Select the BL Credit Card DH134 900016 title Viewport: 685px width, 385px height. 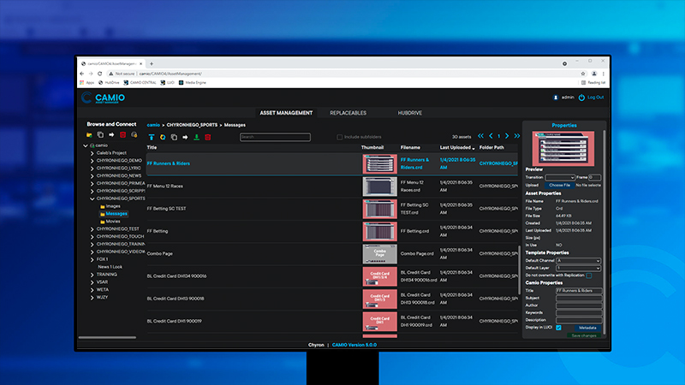coord(176,276)
